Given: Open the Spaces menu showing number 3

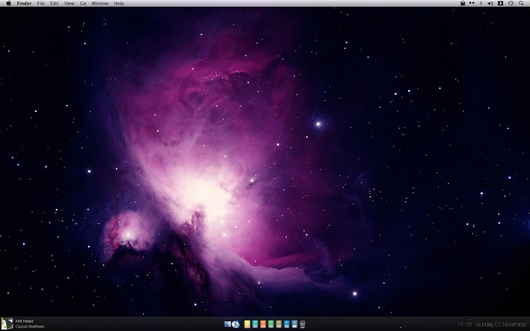Looking at the screenshot, I should pyautogui.click(x=500, y=3).
